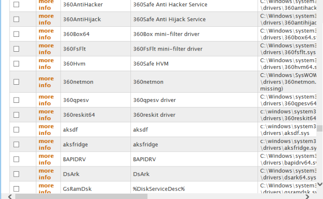The image size is (323, 199).
Task: Open more info link for 360Box64
Action: [x=46, y=34]
